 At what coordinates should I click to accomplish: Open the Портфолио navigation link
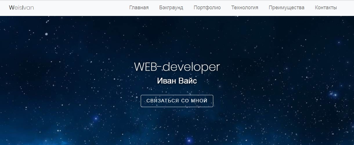[207, 8]
